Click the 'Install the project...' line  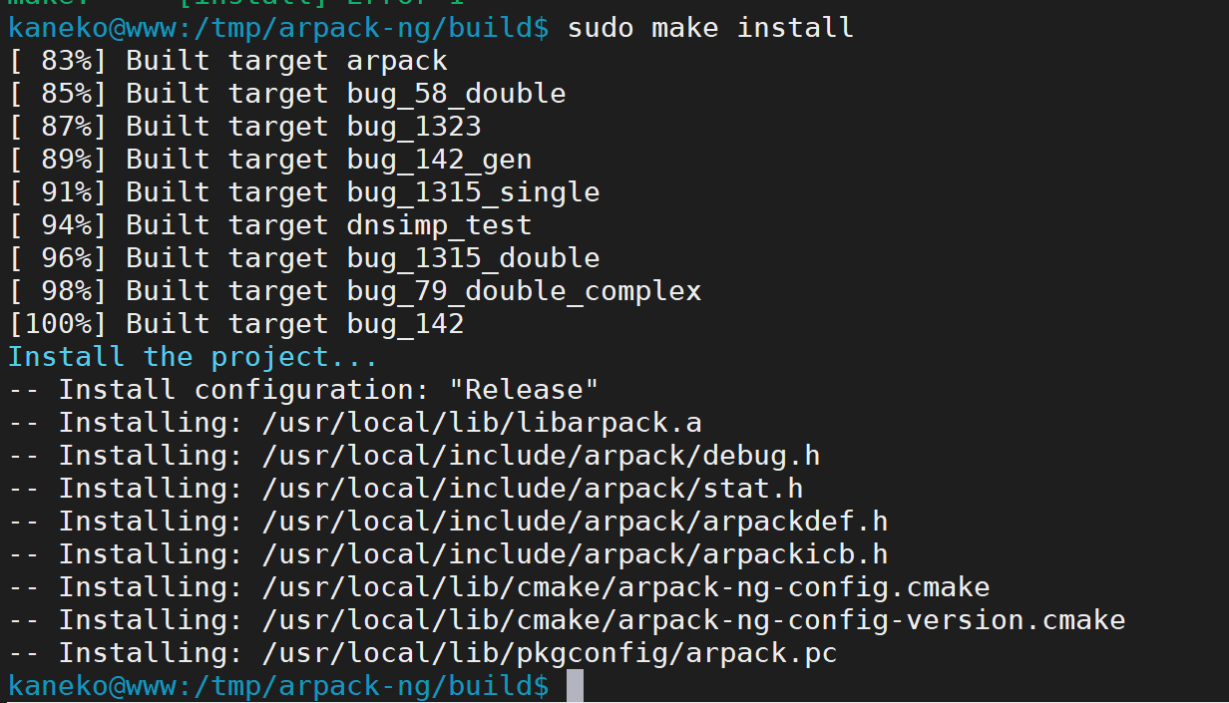[194, 356]
